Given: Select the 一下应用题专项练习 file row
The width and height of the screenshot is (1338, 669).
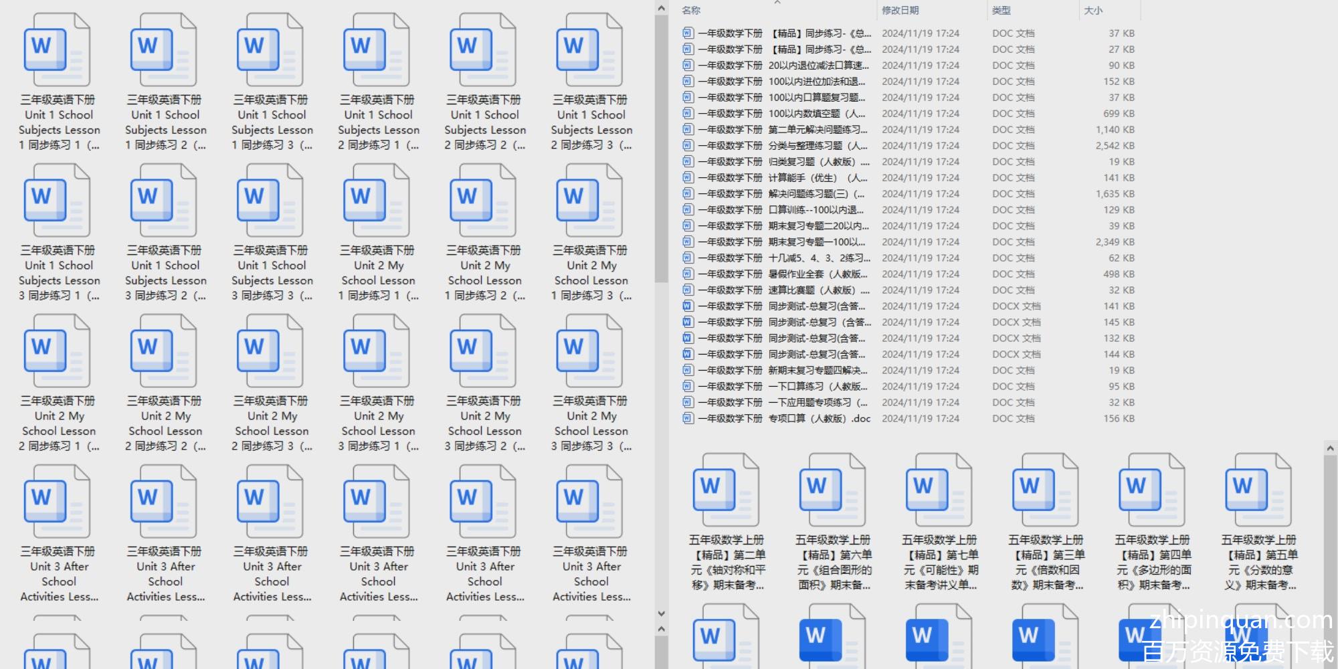Looking at the screenshot, I should point(909,403).
